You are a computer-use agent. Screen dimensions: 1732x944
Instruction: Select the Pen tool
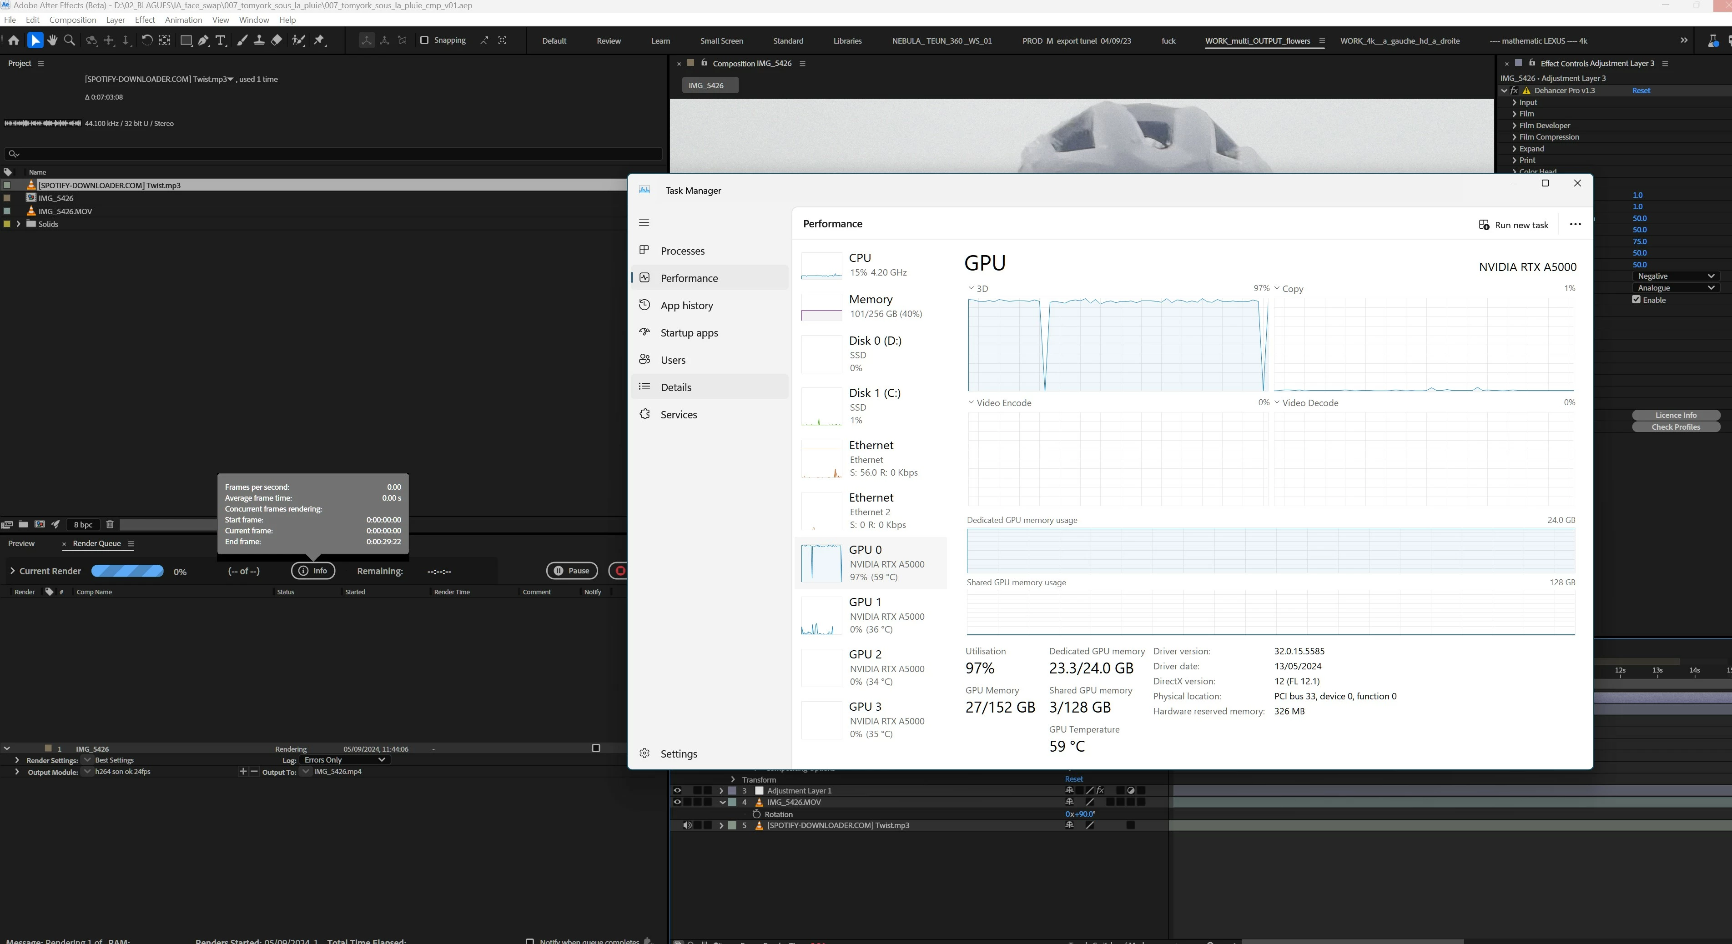click(203, 40)
